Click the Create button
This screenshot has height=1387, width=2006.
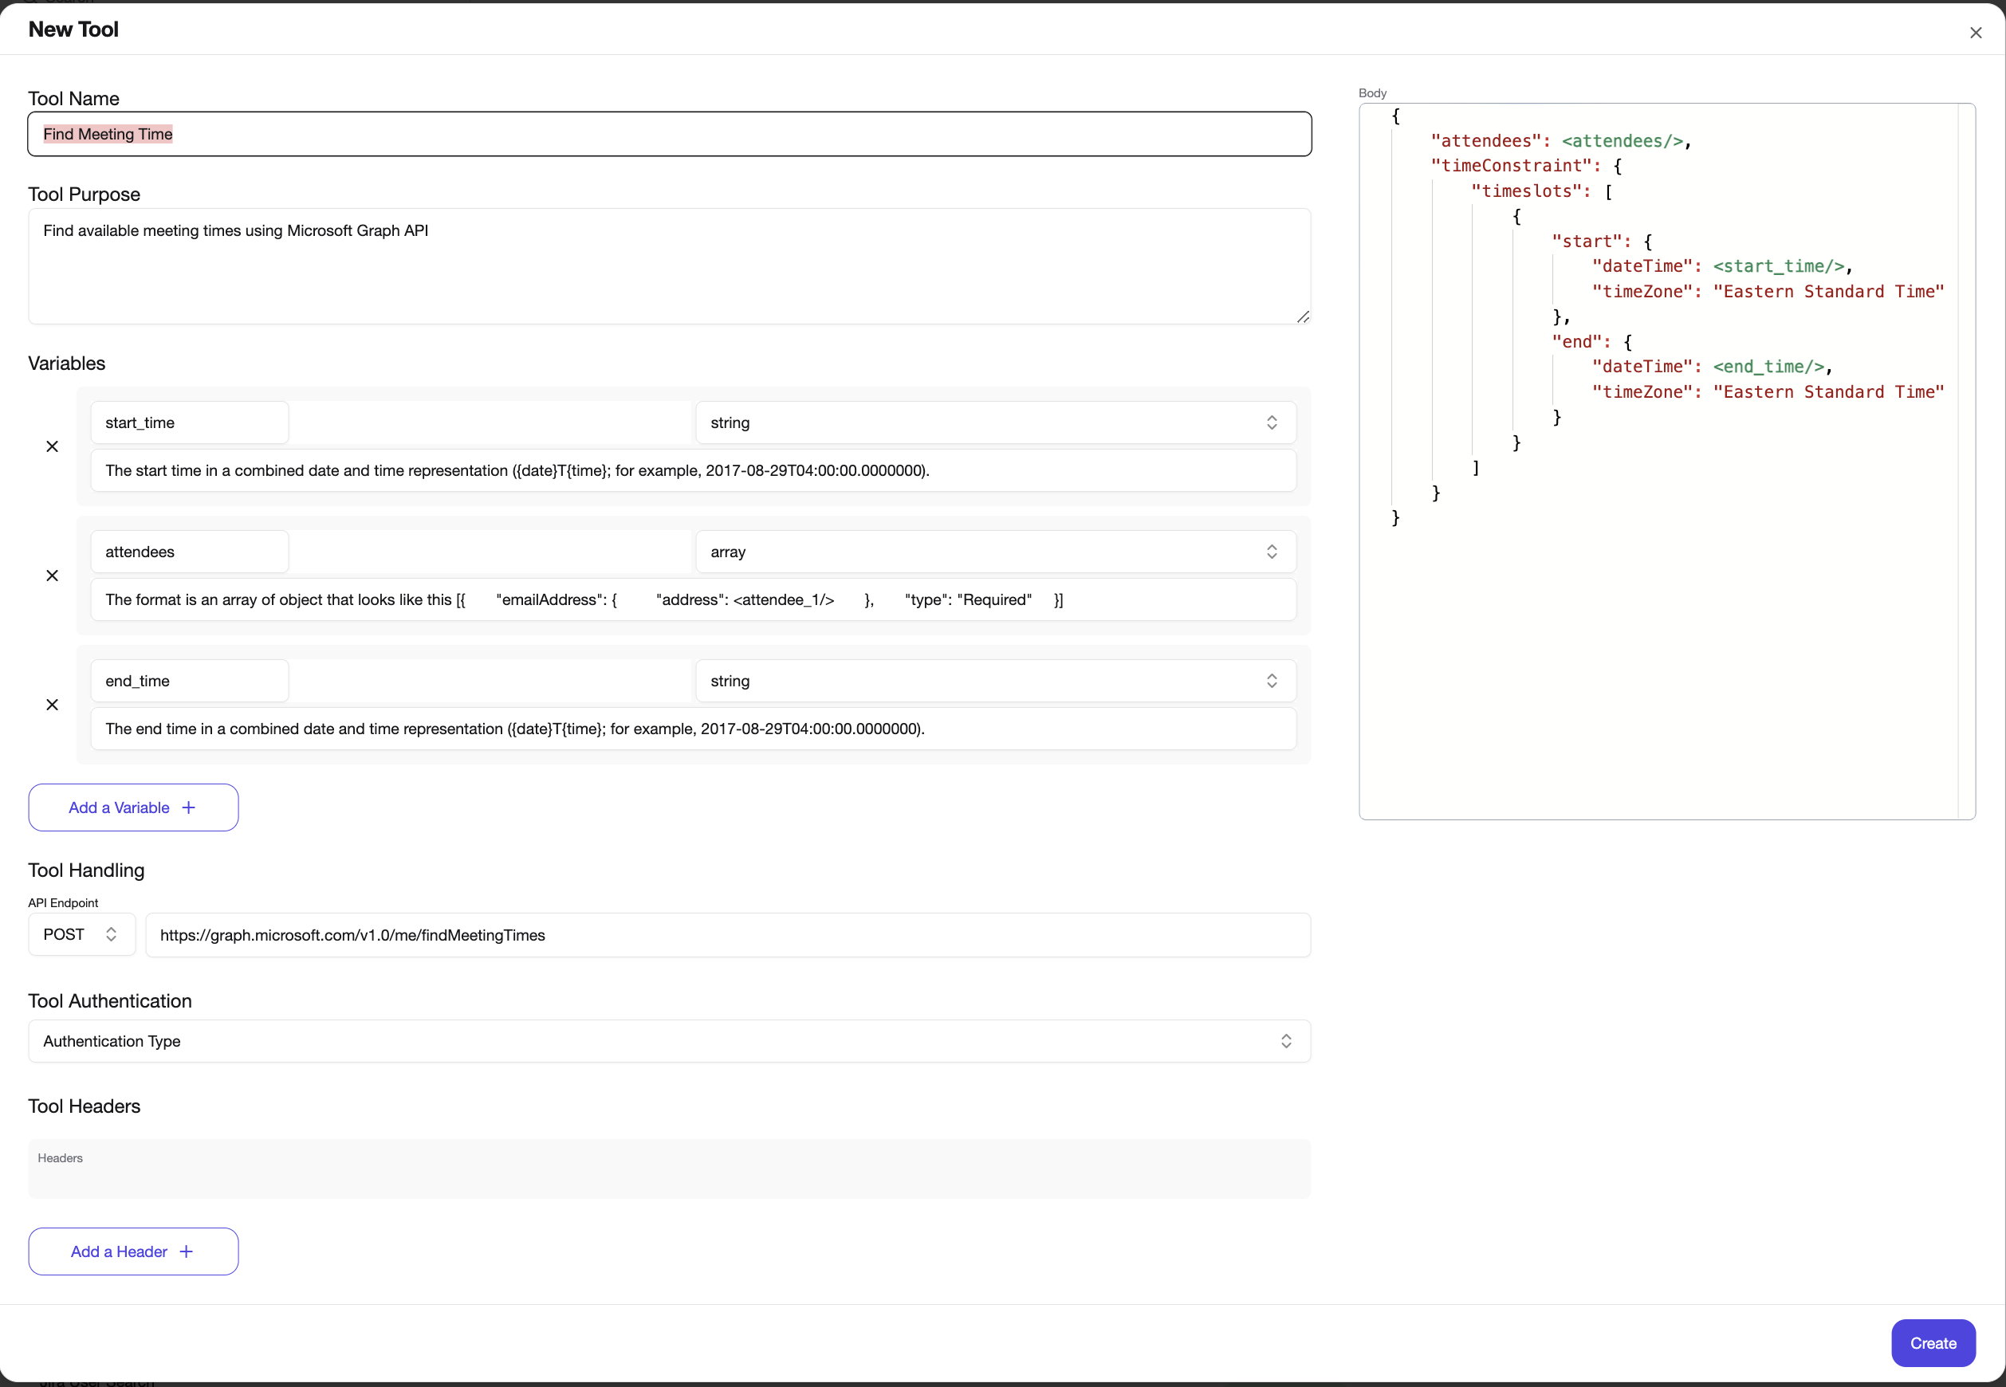1933,1342
